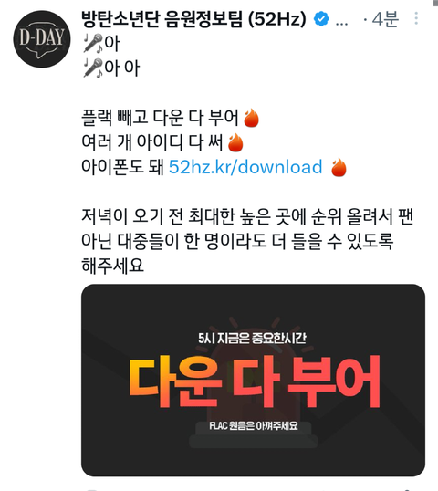Viewport: 438px width, 491px height.
Task: Click the FLAC 원음은 아껴주세요 label in image
Action: [254, 426]
